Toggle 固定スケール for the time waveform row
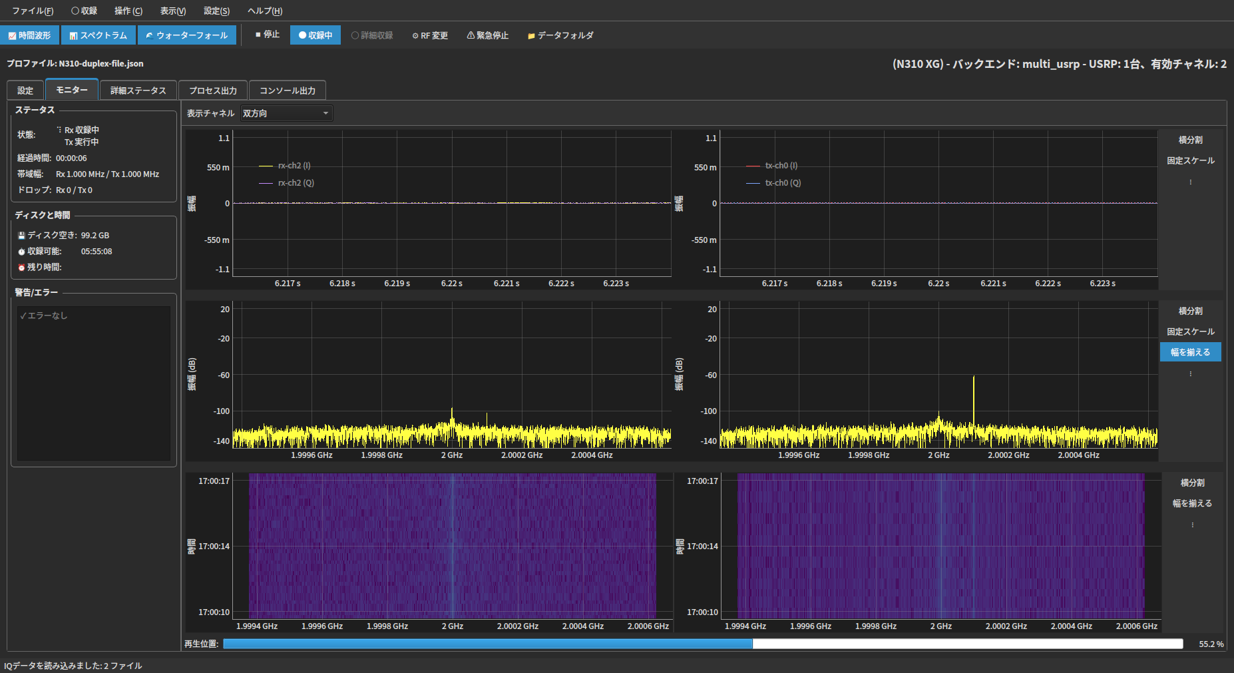The height and width of the screenshot is (673, 1234). click(1191, 160)
